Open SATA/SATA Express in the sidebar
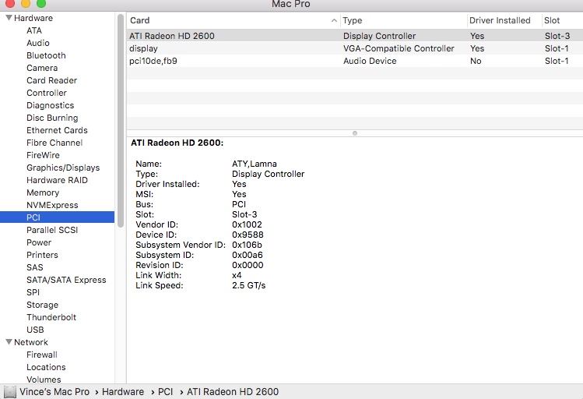The height and width of the screenshot is (399, 583). tap(66, 280)
